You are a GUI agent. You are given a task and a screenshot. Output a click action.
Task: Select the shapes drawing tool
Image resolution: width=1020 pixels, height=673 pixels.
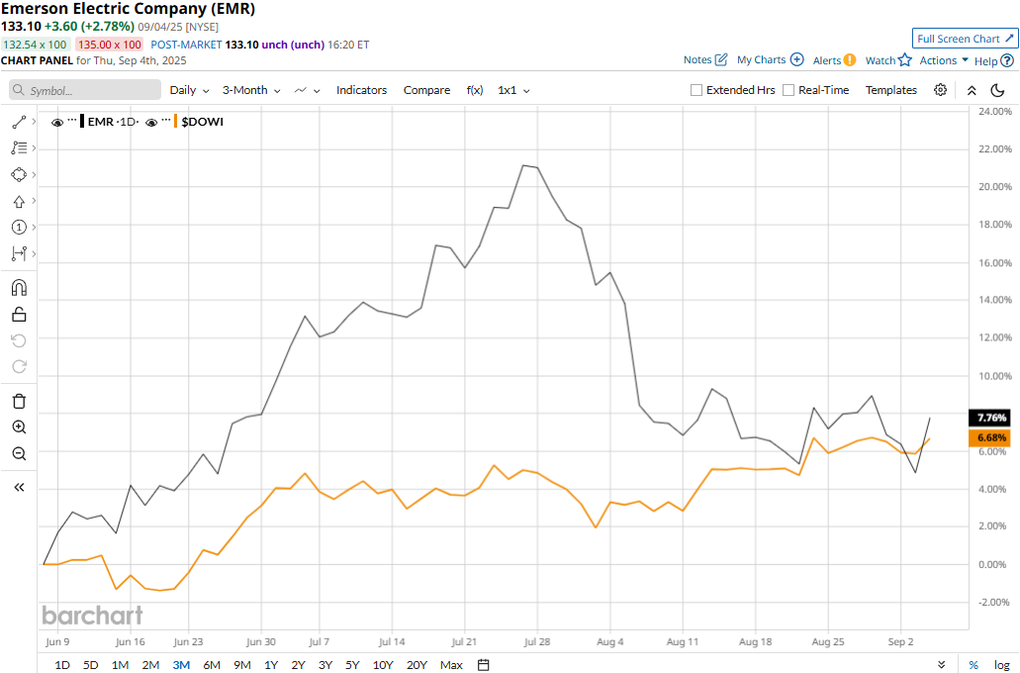click(x=19, y=174)
